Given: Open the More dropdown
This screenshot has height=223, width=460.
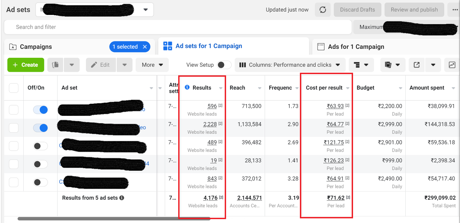Looking at the screenshot, I should click(x=152, y=65).
